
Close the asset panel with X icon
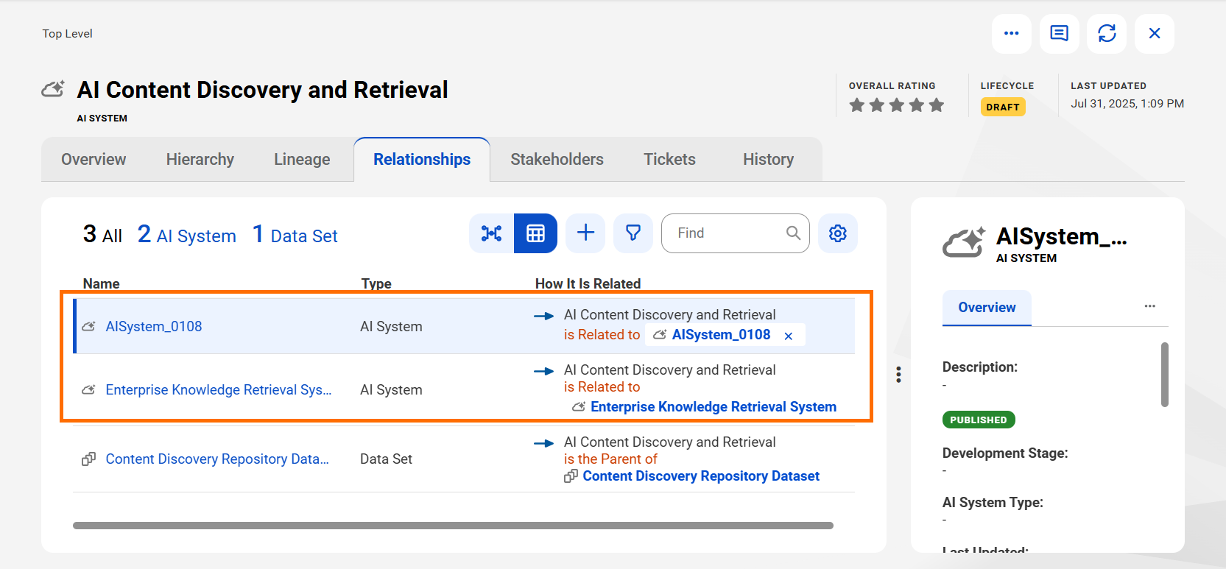pyautogui.click(x=1155, y=34)
